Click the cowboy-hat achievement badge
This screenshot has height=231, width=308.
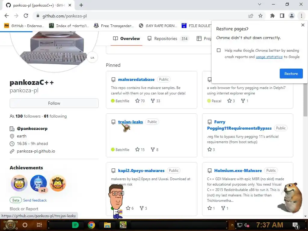(x=58, y=183)
